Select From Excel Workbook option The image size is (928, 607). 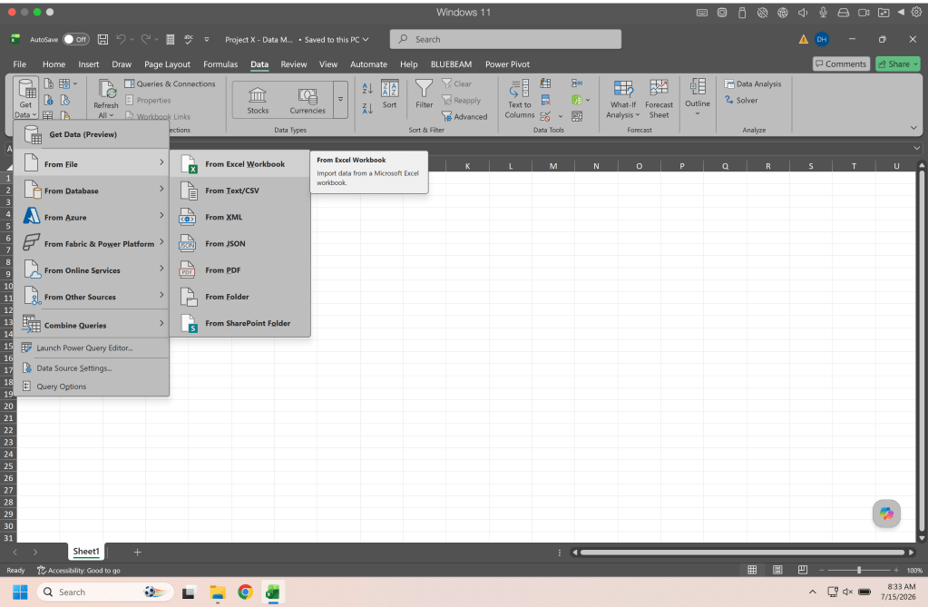tap(239, 164)
